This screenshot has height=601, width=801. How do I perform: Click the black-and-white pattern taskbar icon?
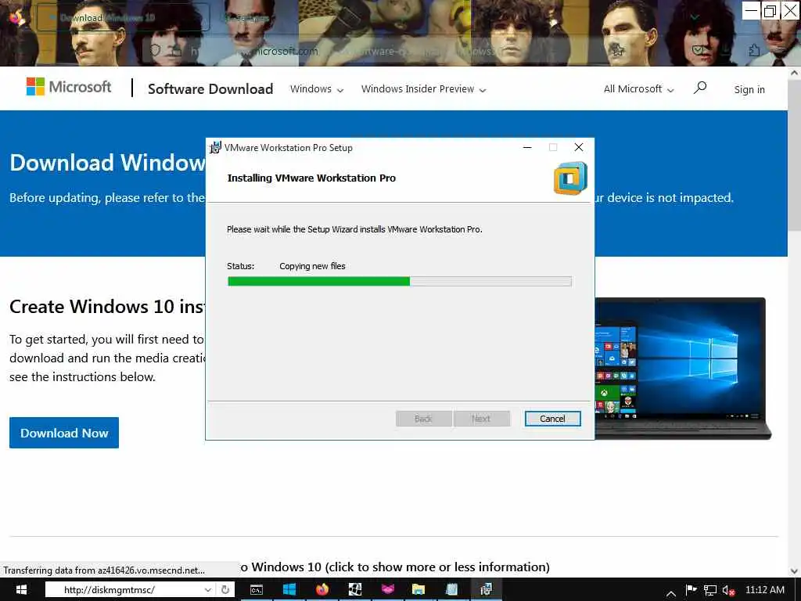[355, 590]
